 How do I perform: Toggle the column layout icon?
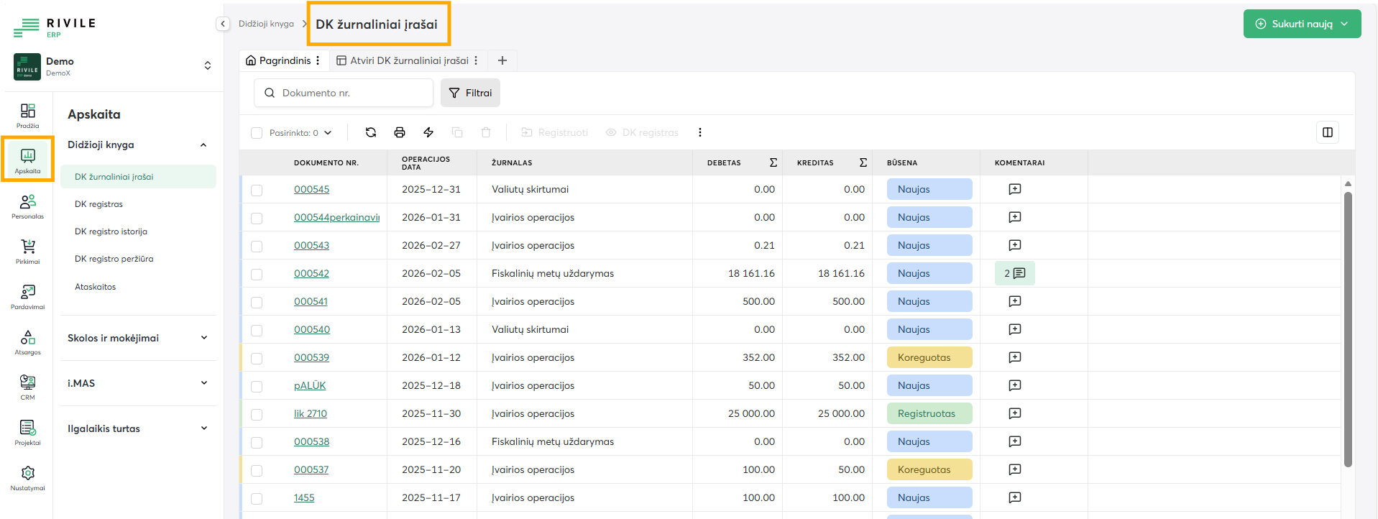point(1327,132)
